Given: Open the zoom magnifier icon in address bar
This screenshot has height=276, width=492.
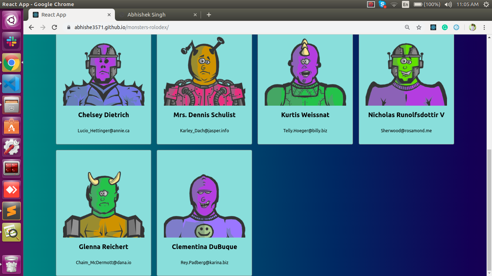Looking at the screenshot, I should (407, 27).
